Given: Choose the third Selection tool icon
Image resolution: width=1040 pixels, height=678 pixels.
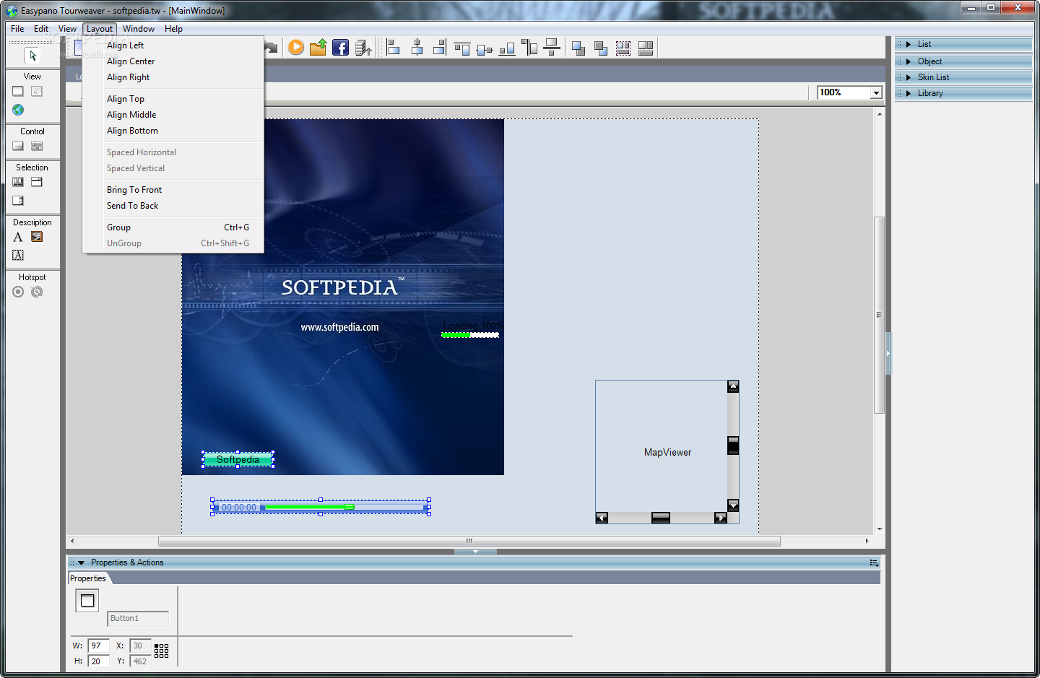Looking at the screenshot, I should click(18, 201).
